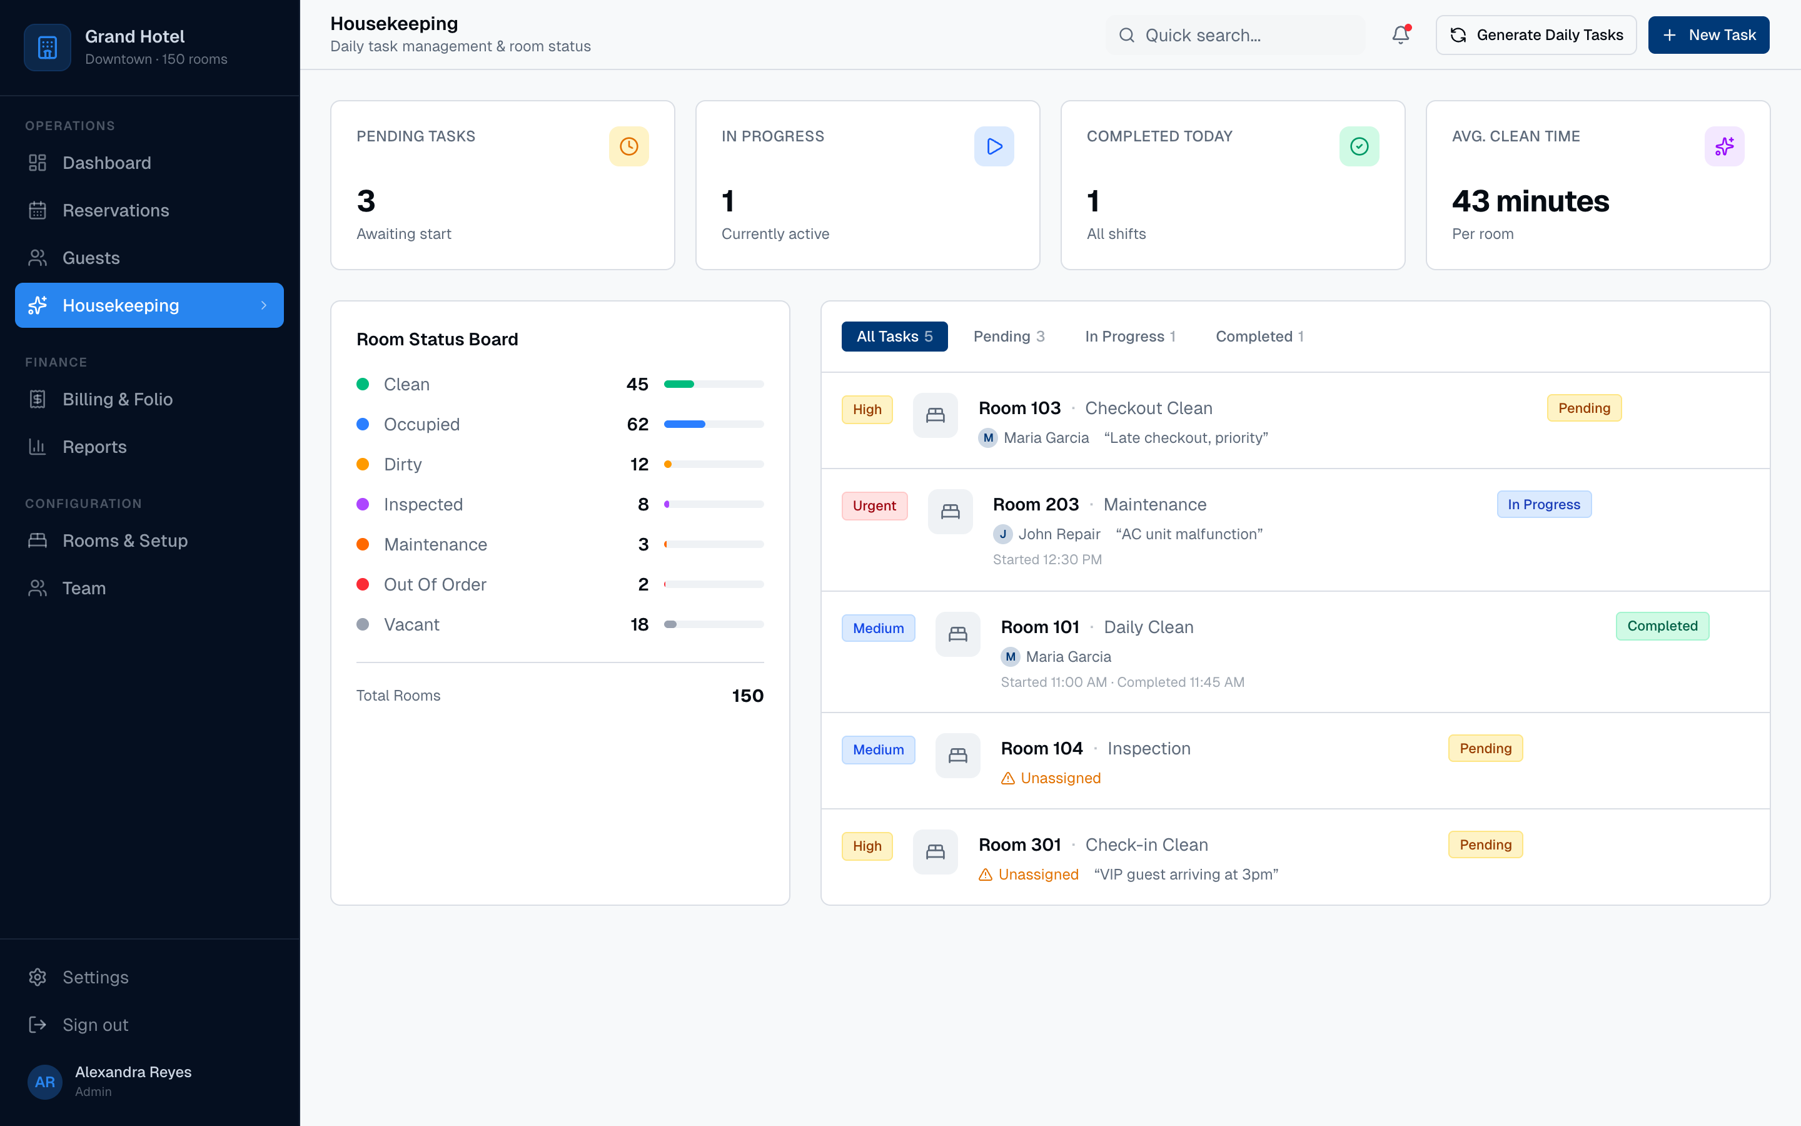This screenshot has height=1126, width=1801.
Task: Click the "Late checkout, priority" note
Action: pyautogui.click(x=1186, y=438)
